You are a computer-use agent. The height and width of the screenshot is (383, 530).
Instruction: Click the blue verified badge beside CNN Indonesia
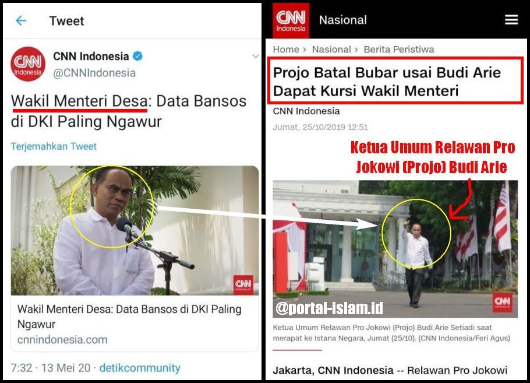click(137, 56)
